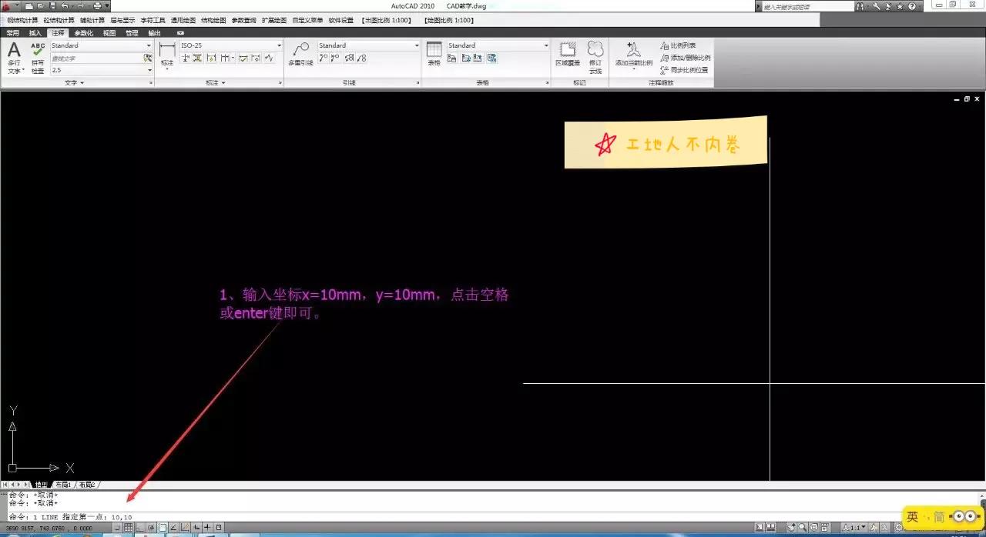The image size is (986, 537).
Task: Select the wipeout (区域覆盖) tool
Action: [x=568, y=54]
